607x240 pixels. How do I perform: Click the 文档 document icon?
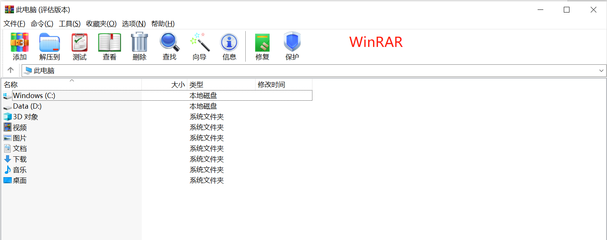tap(8, 148)
